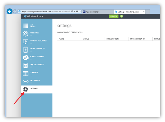The width and height of the screenshot is (165, 122).
Task: Select the Settings gear icon
Action: pos(26,89)
